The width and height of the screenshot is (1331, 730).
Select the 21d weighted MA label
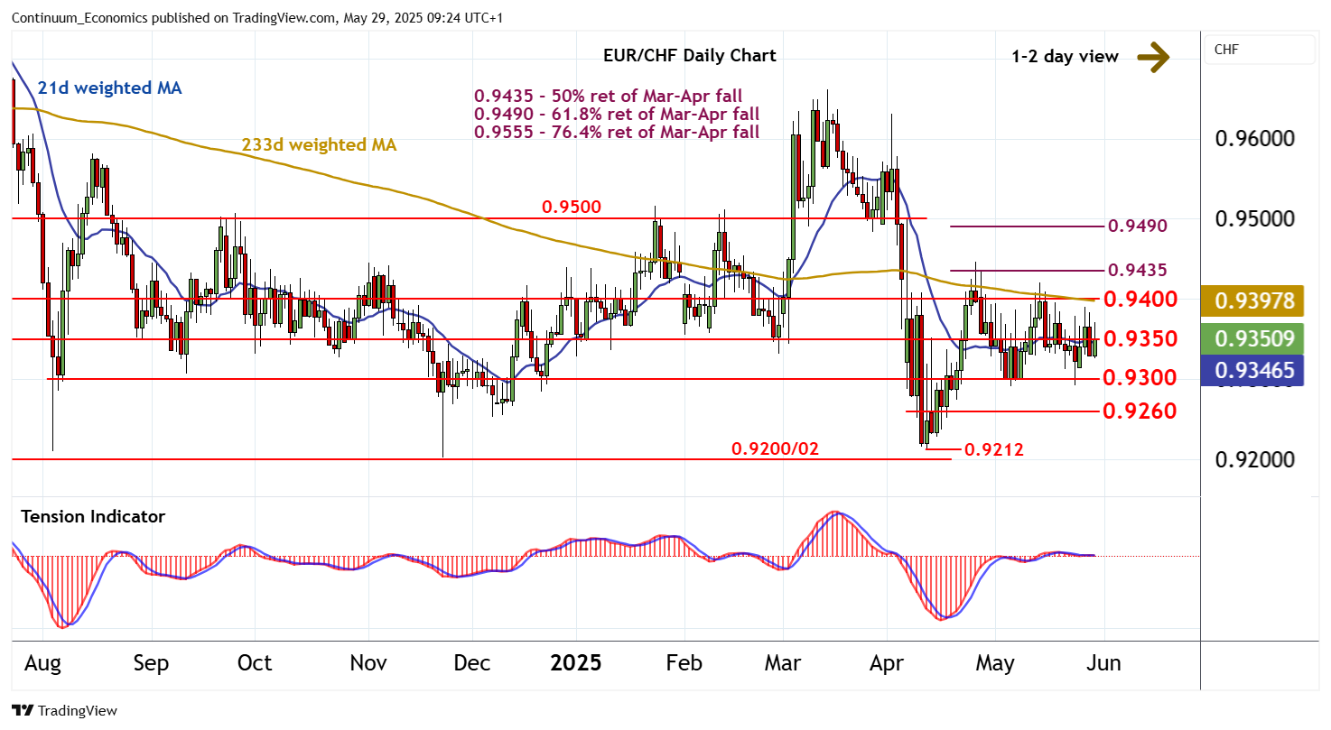(109, 88)
